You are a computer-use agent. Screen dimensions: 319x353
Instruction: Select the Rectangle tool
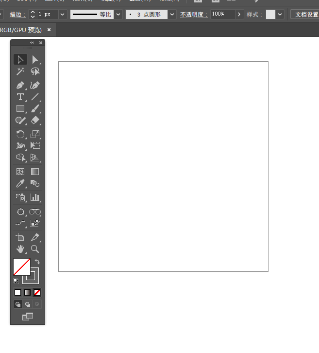coord(20,109)
